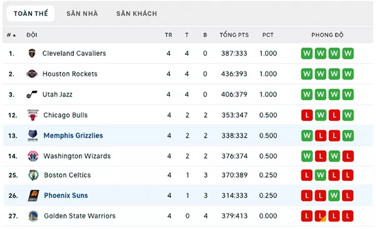Screen dimensions: 376x229
Task: Sort by rank using the # arrow
Action: coord(11,35)
